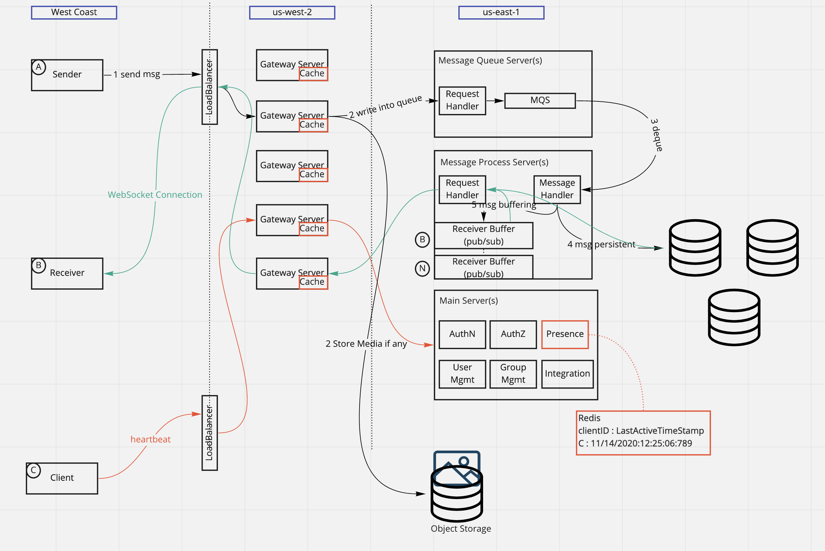Select the heartbeat label
The image size is (825, 551).
click(x=150, y=440)
